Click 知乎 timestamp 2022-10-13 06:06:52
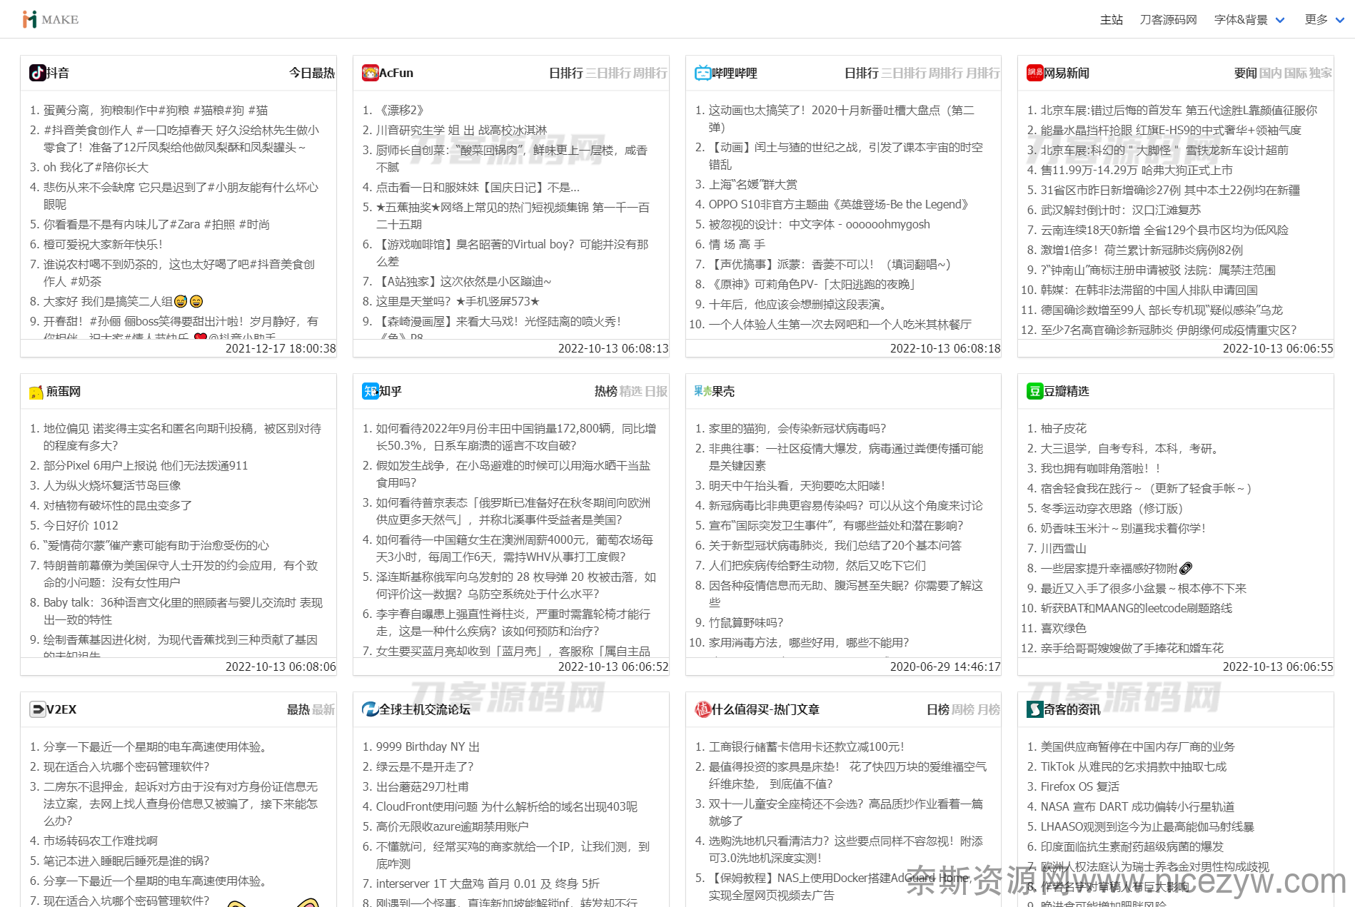The width and height of the screenshot is (1355, 907). (x=613, y=667)
